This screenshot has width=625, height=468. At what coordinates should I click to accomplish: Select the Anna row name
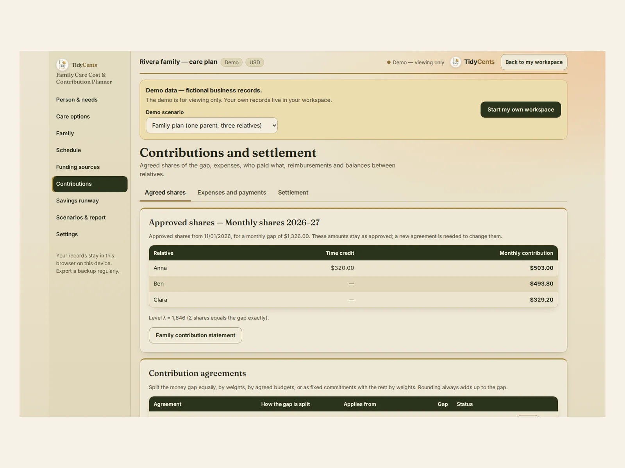pos(160,268)
